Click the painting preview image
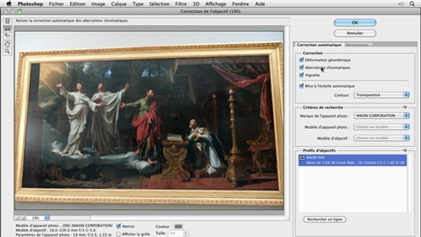 tap(149, 120)
